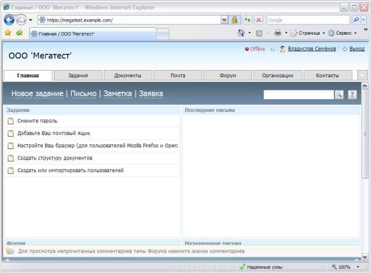This screenshot has width=371, height=273.
Task: Expand the Home button dropdown arrow
Action: pyautogui.click(x=249, y=33)
